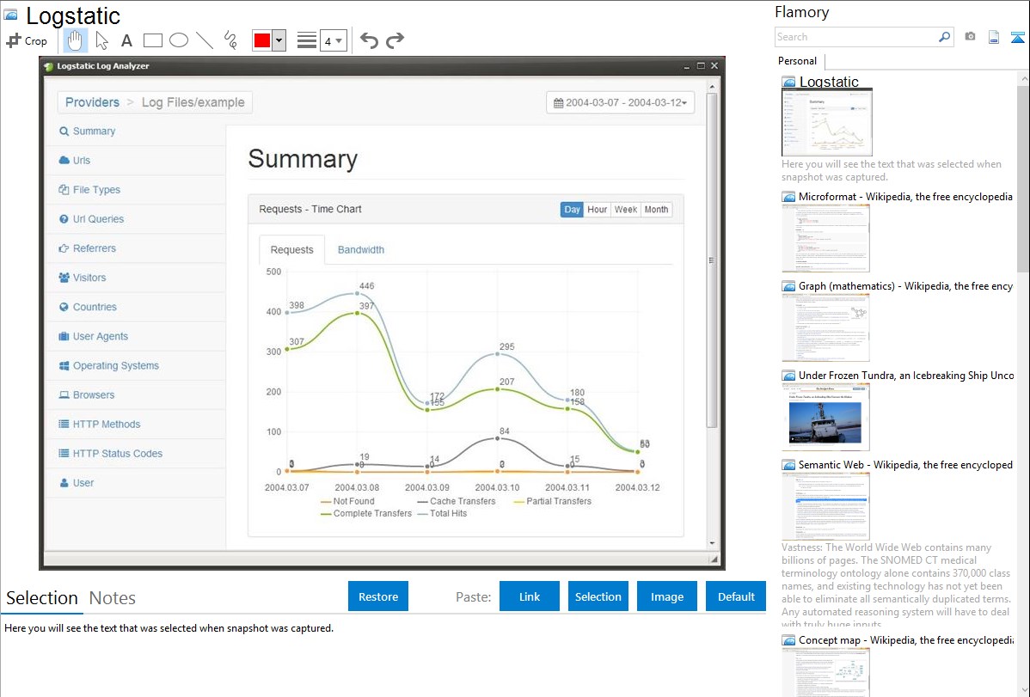Open Countries in the sidebar
Screen dimensions: 1030x697
(x=88, y=307)
